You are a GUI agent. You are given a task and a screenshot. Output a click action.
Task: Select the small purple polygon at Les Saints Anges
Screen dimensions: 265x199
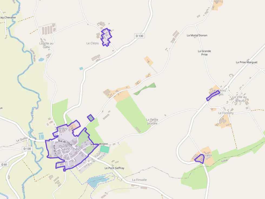(213, 96)
